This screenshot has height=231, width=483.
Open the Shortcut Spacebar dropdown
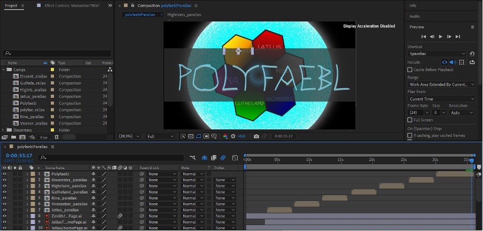pyautogui.click(x=437, y=54)
